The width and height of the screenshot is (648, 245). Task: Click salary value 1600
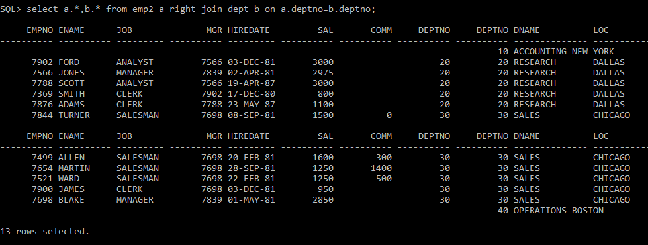323,158
